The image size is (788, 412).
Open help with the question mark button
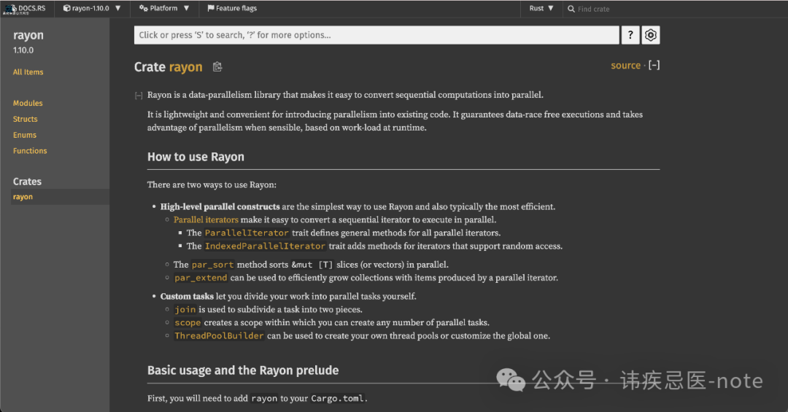[630, 35]
